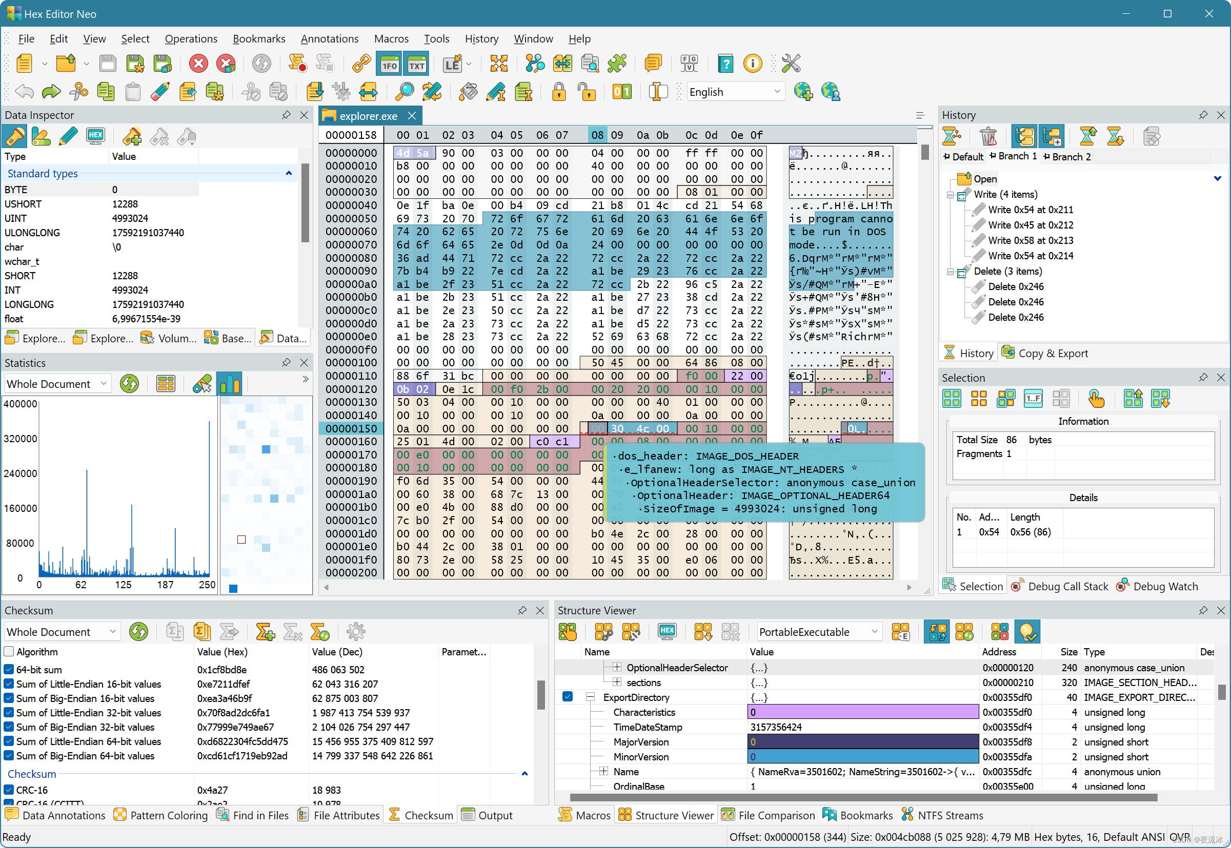This screenshot has height=848, width=1231.
Task: Collapse the Write (4 items) history node
Action: point(951,195)
